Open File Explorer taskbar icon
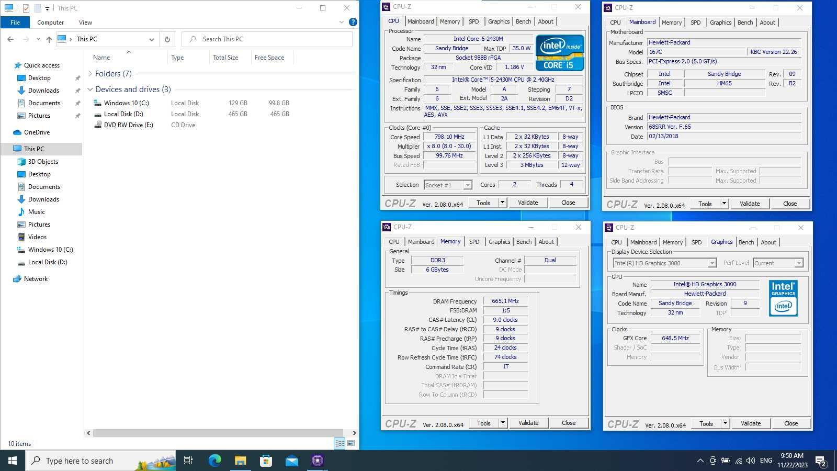 tap(240, 461)
